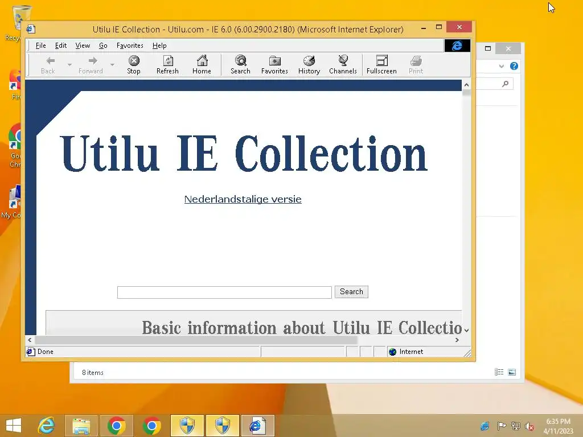Launch Internet Explorer from taskbar

(47, 426)
